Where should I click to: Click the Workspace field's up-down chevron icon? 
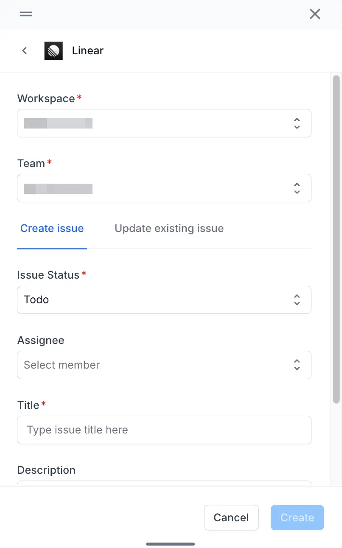click(x=297, y=123)
